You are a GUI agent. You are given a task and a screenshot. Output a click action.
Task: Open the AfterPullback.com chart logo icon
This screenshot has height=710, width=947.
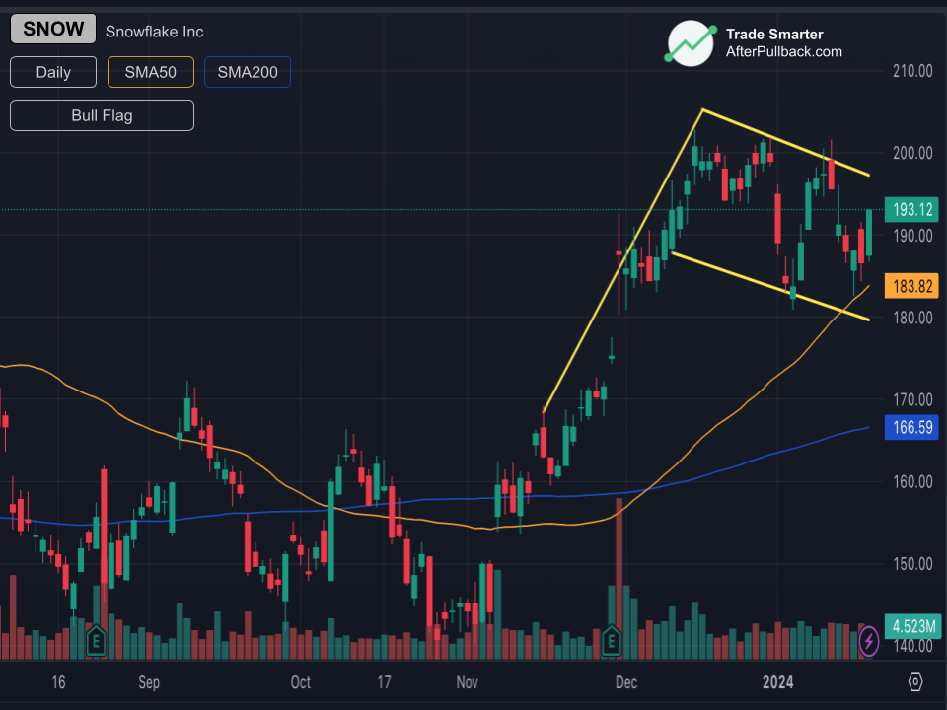691,42
